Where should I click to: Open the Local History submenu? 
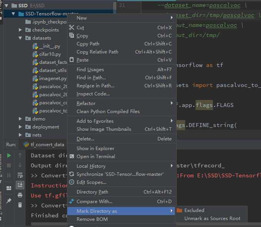(122, 166)
